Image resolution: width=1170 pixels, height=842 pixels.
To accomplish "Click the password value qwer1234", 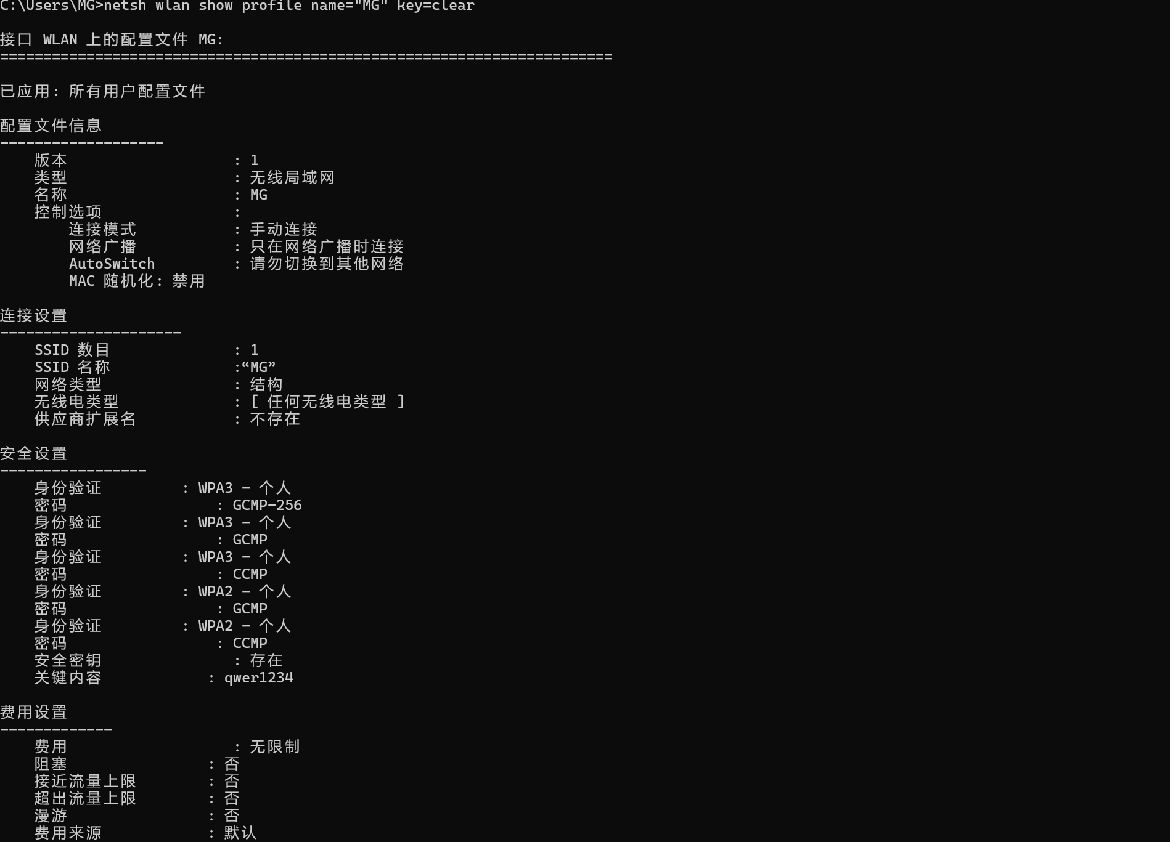I will tap(259, 678).
